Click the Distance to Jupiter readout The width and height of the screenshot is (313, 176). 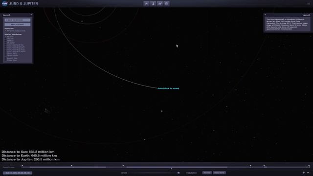click(30, 159)
